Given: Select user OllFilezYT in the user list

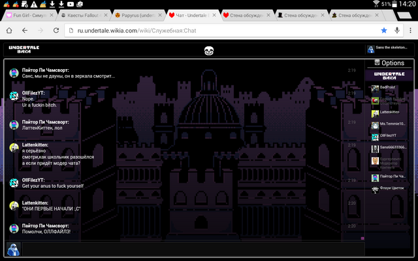Looking at the screenshot, I should pyautogui.click(x=389, y=137).
